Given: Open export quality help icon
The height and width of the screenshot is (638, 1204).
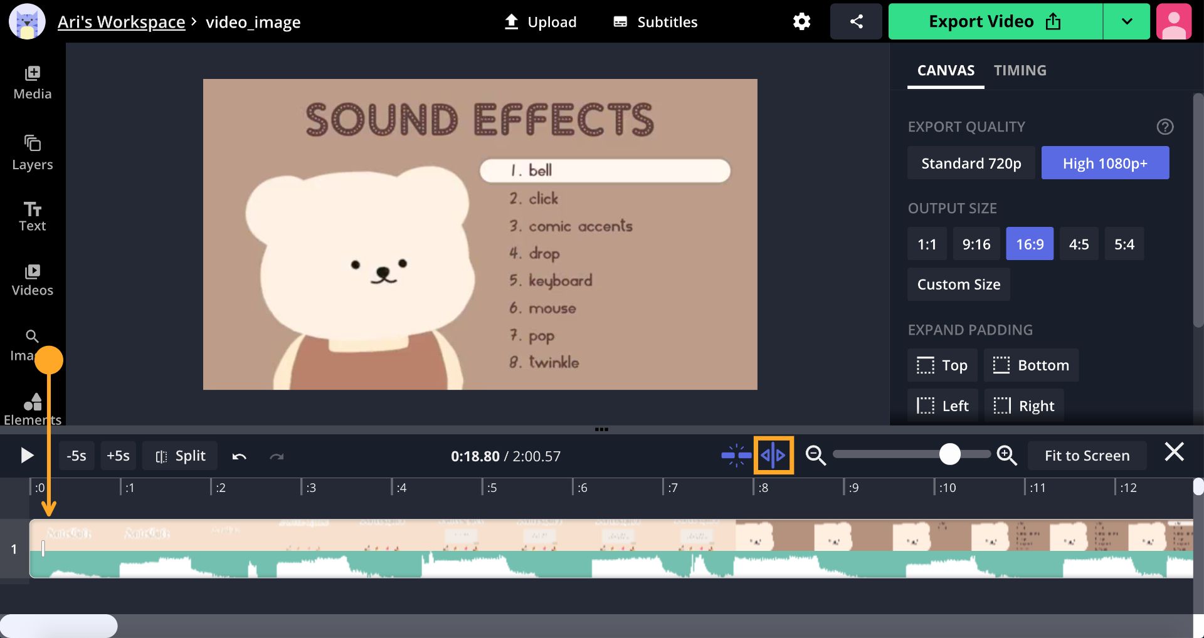Looking at the screenshot, I should point(1164,127).
